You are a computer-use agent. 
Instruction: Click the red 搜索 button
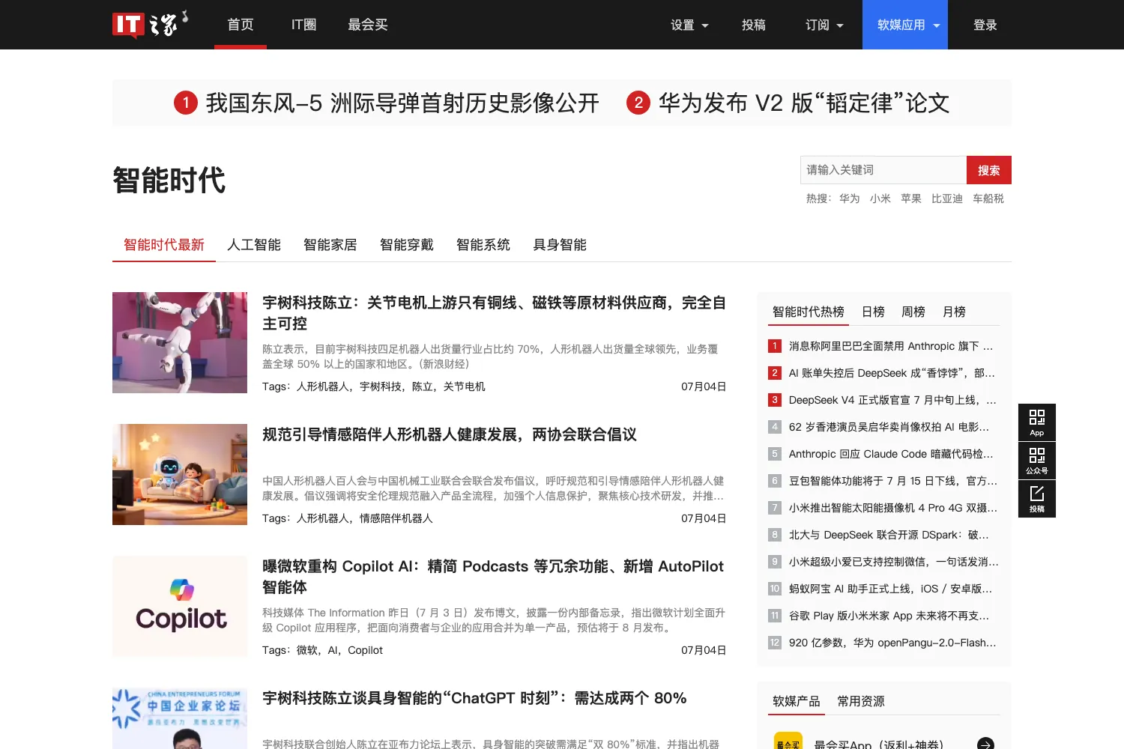[989, 170]
